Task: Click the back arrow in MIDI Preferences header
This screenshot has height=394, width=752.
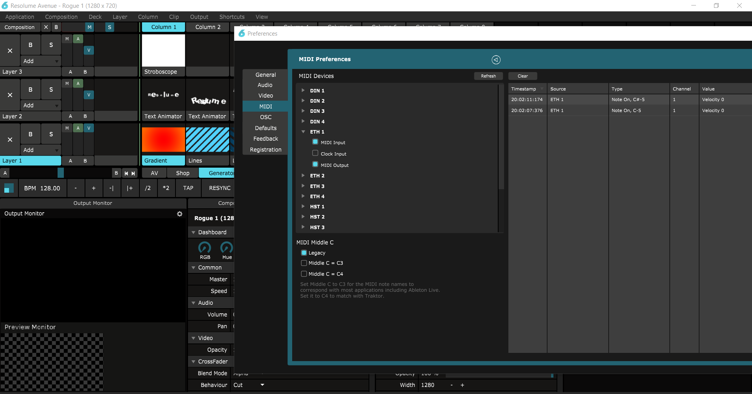Action: tap(496, 60)
